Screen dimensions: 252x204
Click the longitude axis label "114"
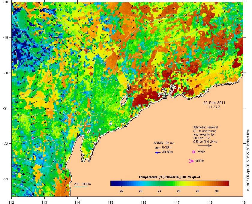pos(77,202)
